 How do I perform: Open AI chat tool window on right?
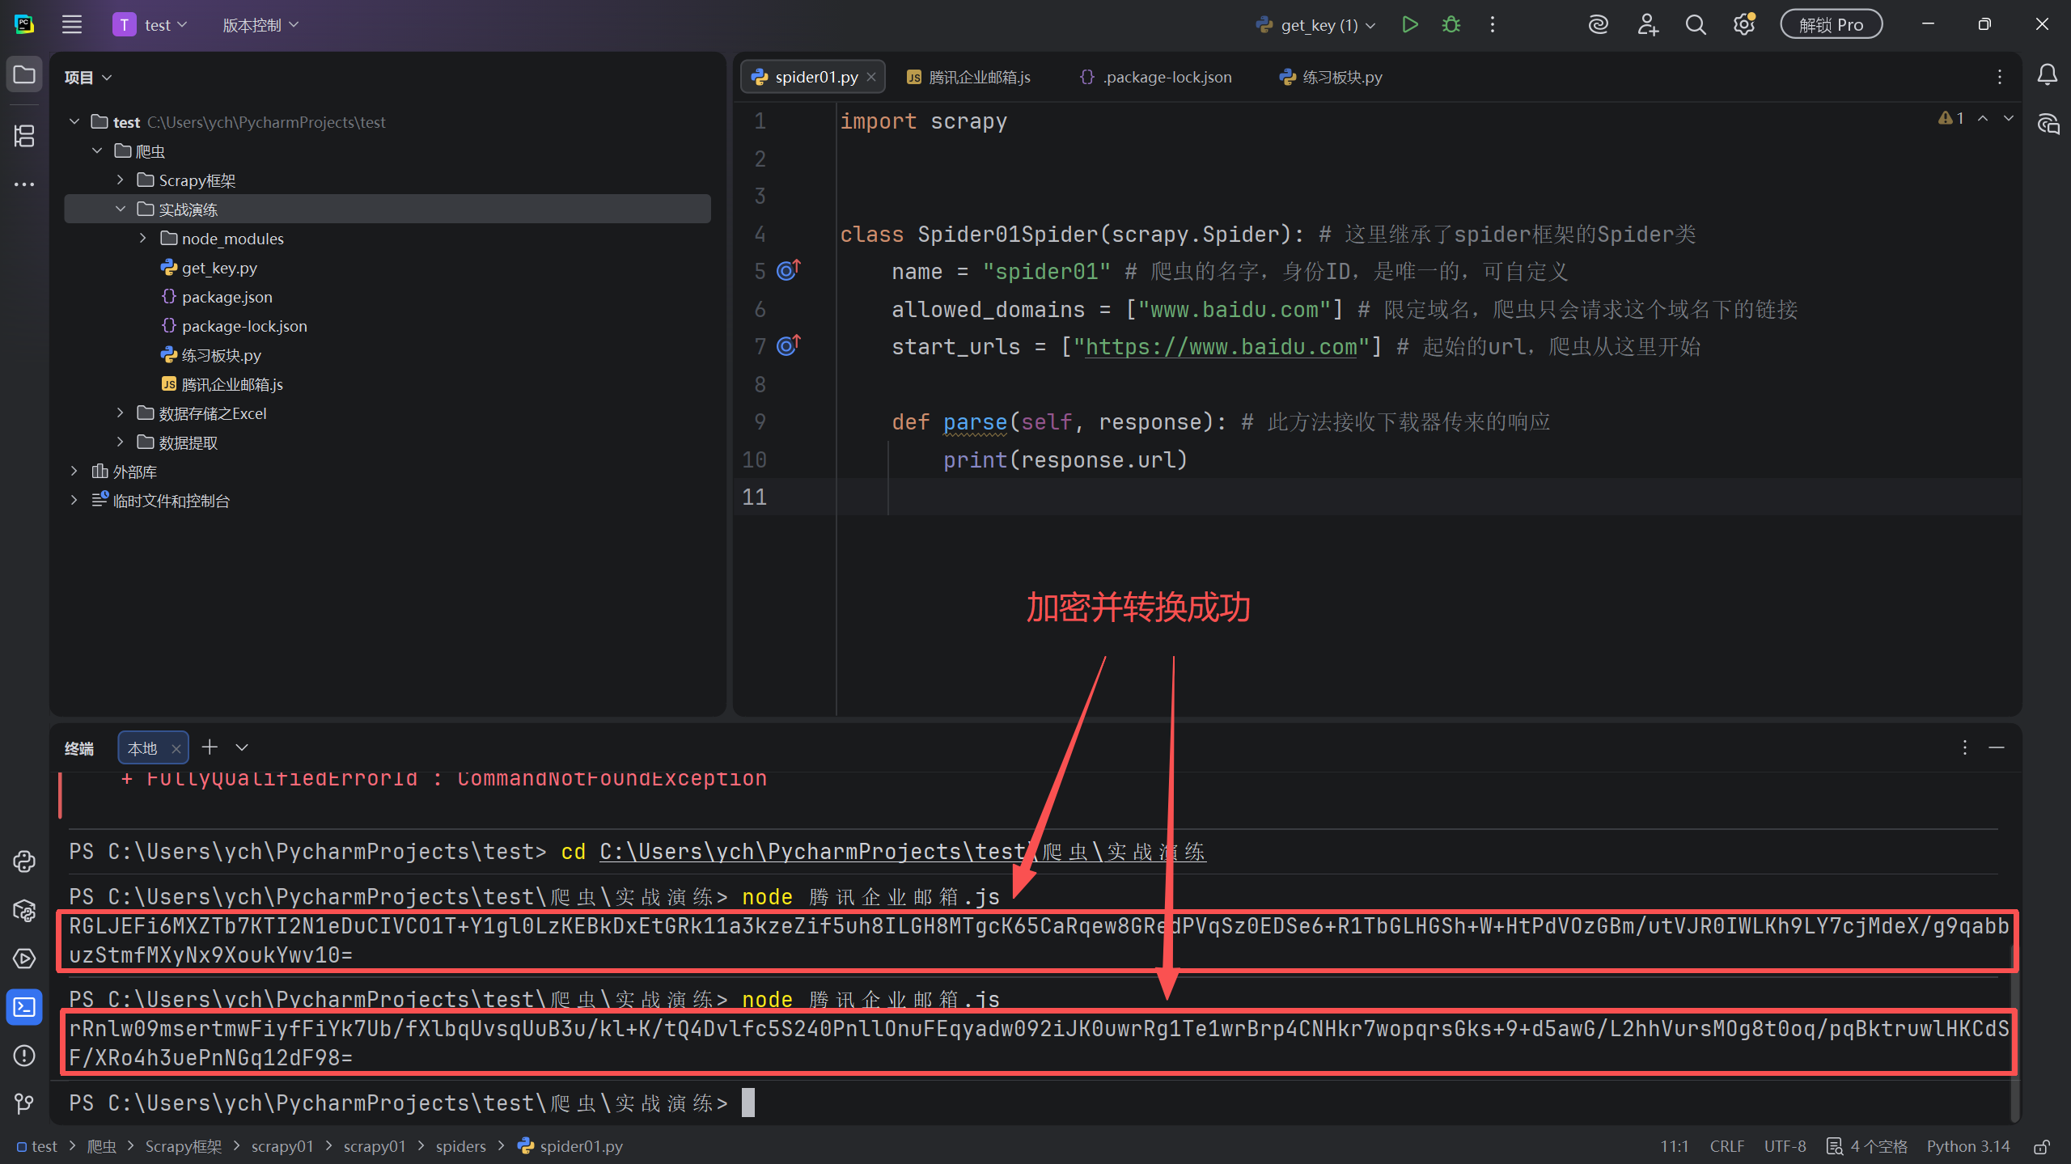click(2048, 124)
